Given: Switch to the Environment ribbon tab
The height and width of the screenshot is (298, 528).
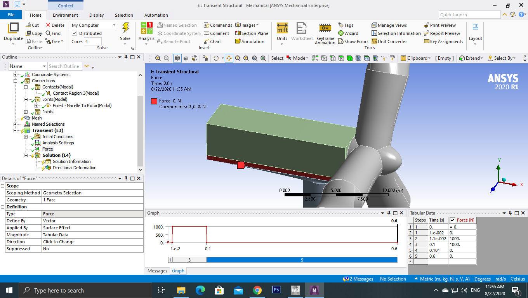Looking at the screenshot, I should [x=65, y=15].
